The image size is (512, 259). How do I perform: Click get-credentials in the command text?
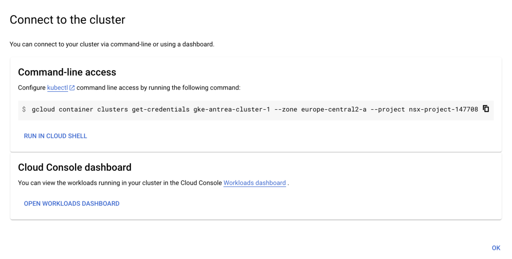pos(160,109)
